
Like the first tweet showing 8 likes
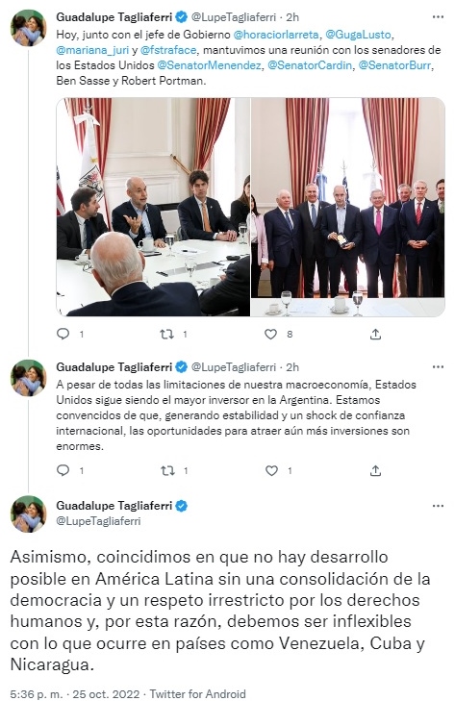pyautogui.click(x=270, y=334)
